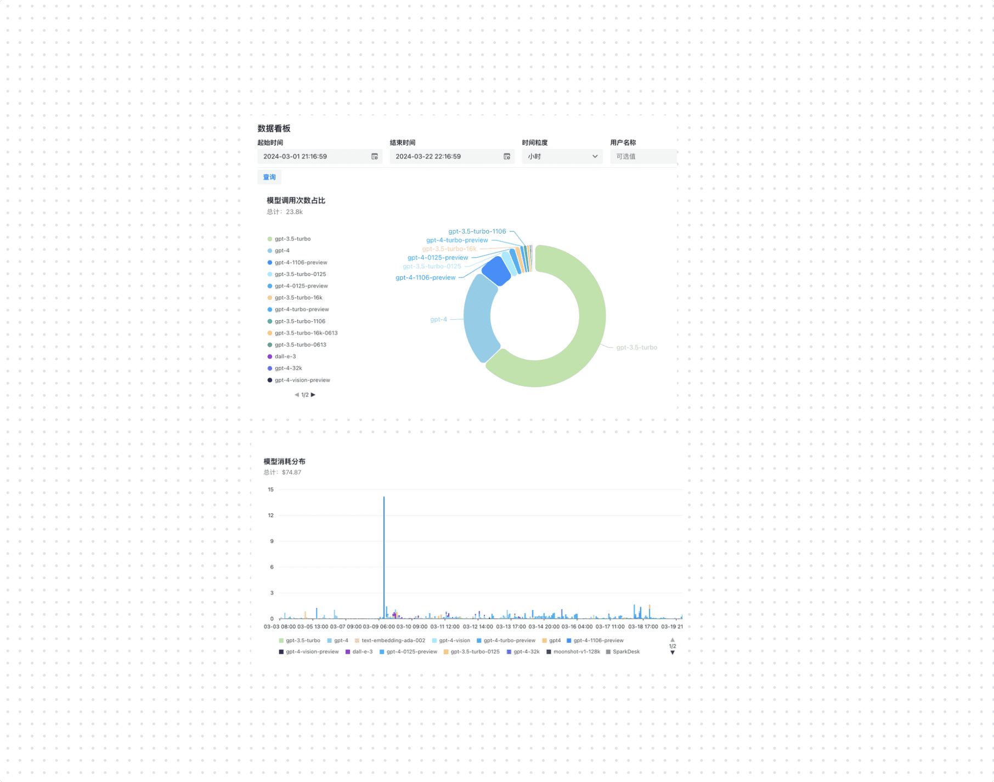Toggle SparkDesk in bar chart legend
Image resolution: width=994 pixels, height=782 pixels.
coord(623,652)
